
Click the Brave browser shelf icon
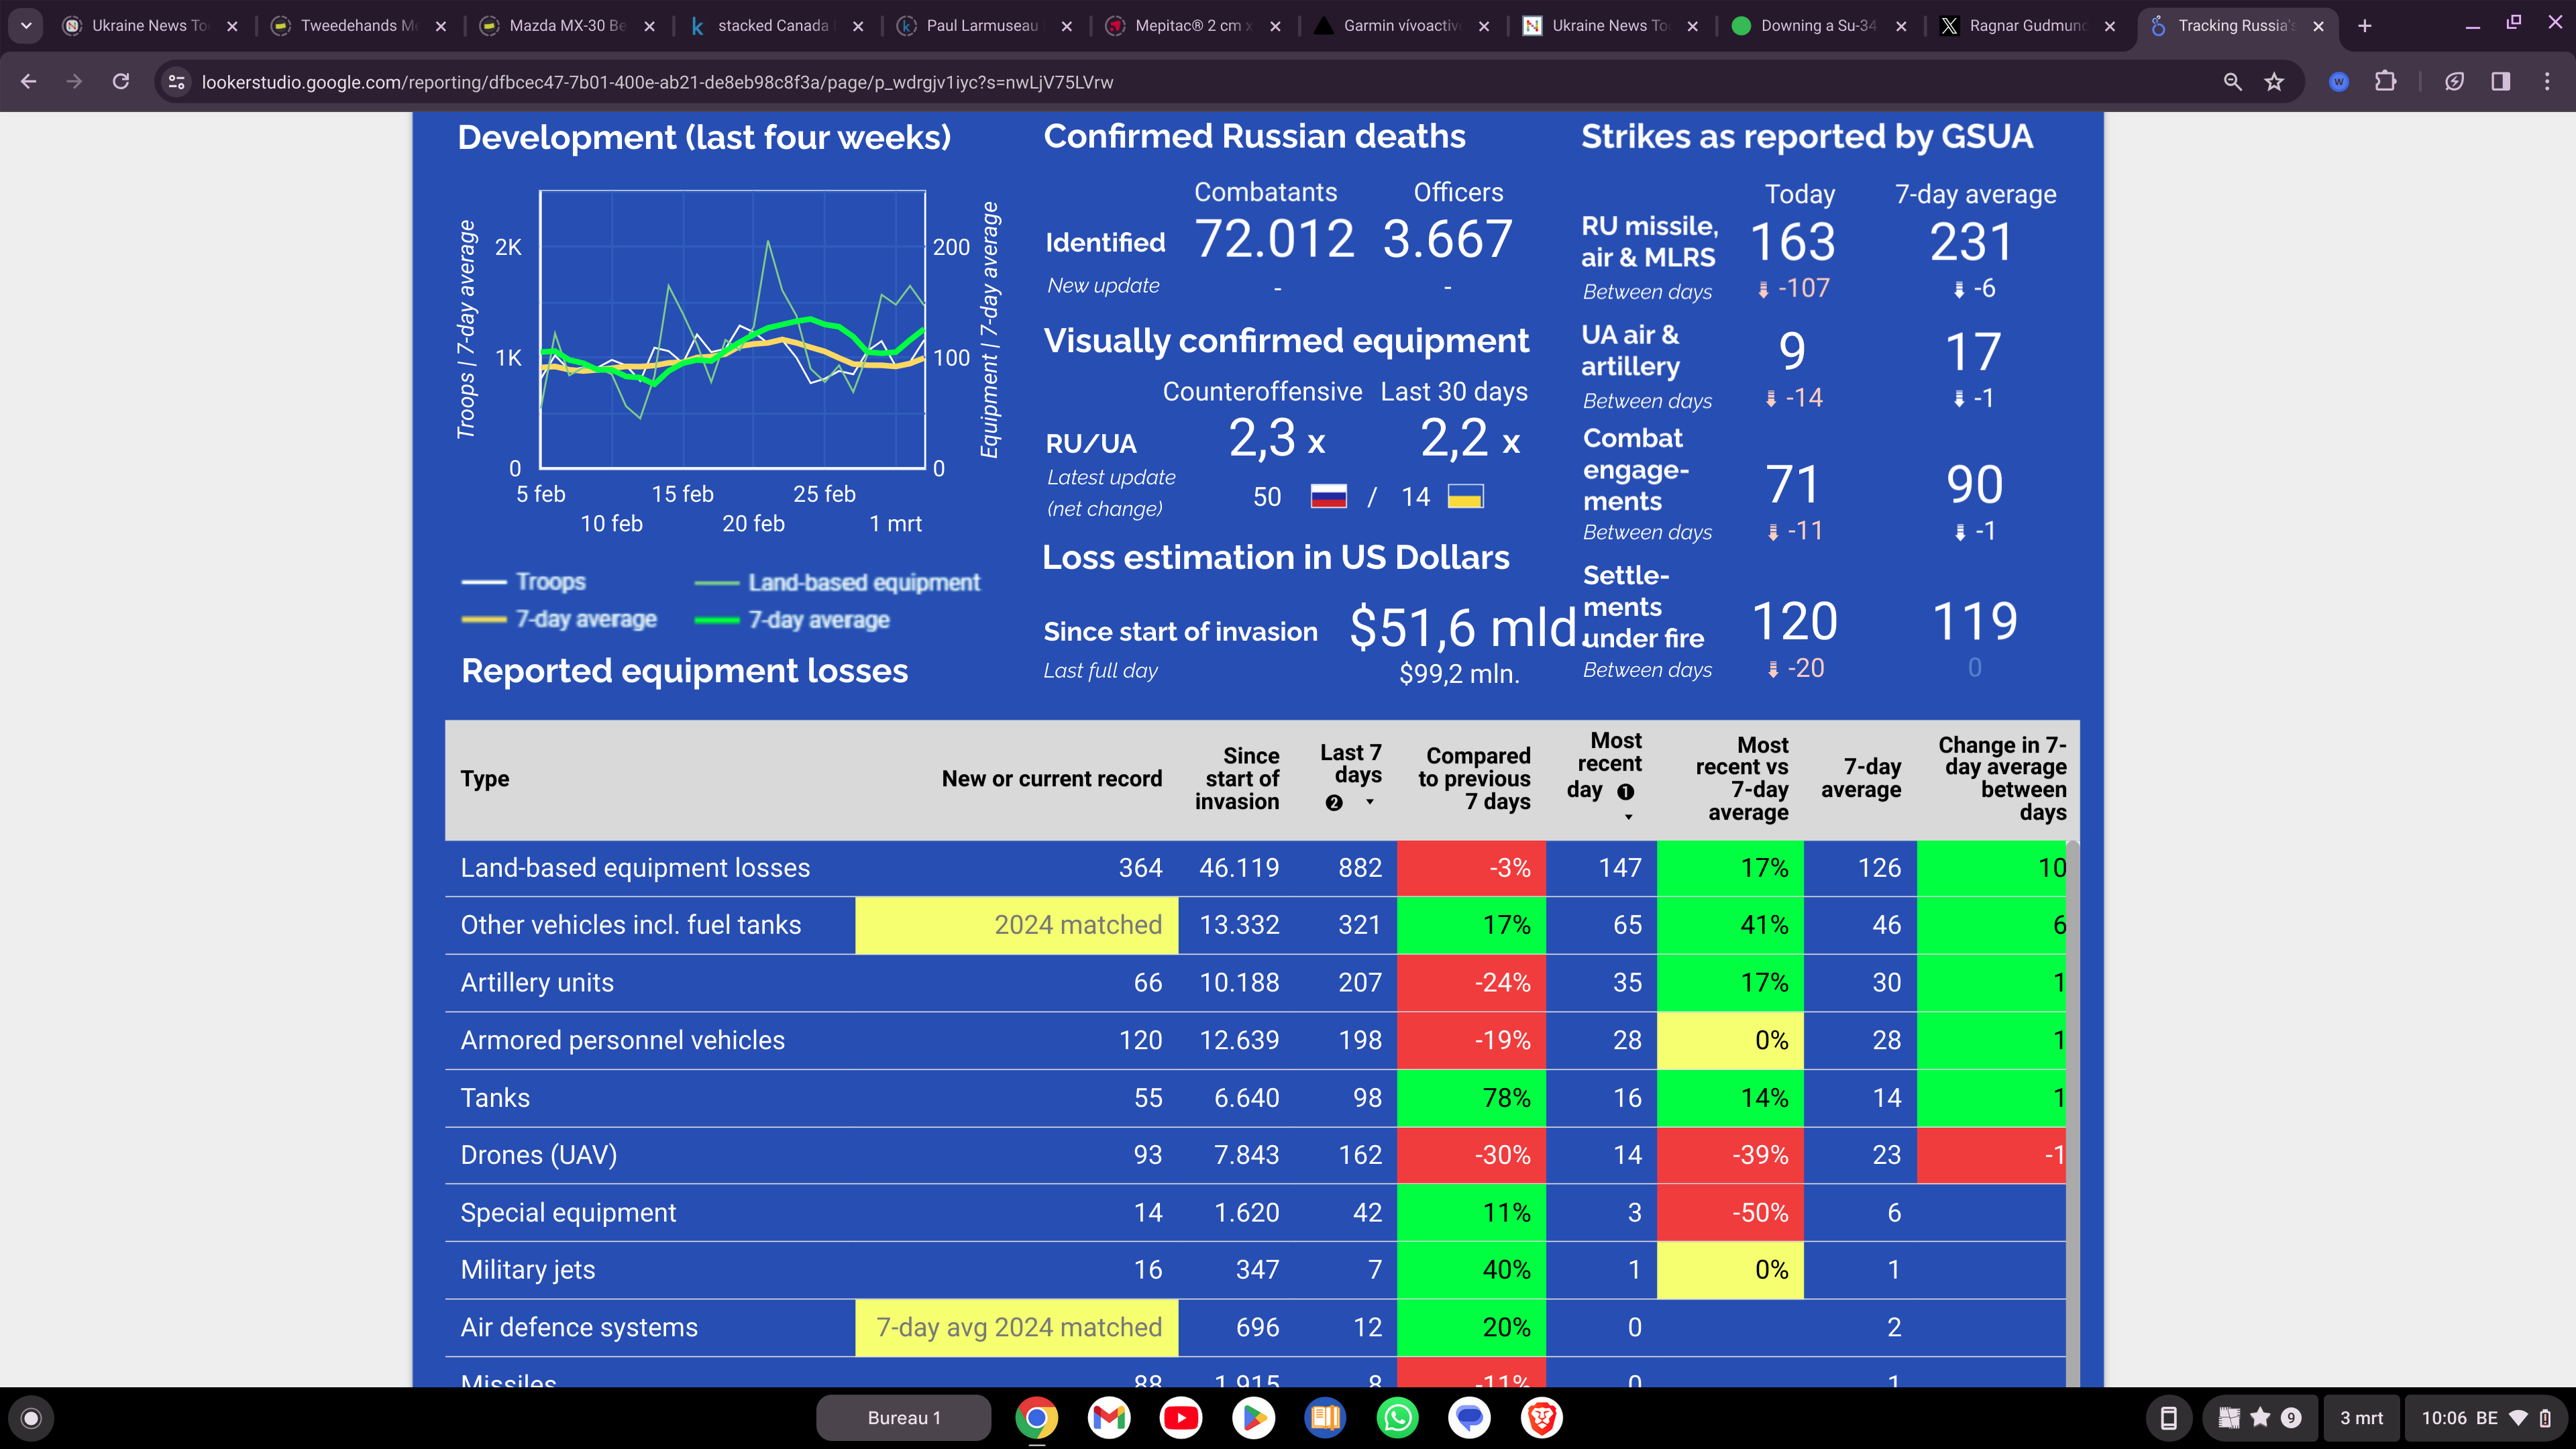click(1541, 1417)
